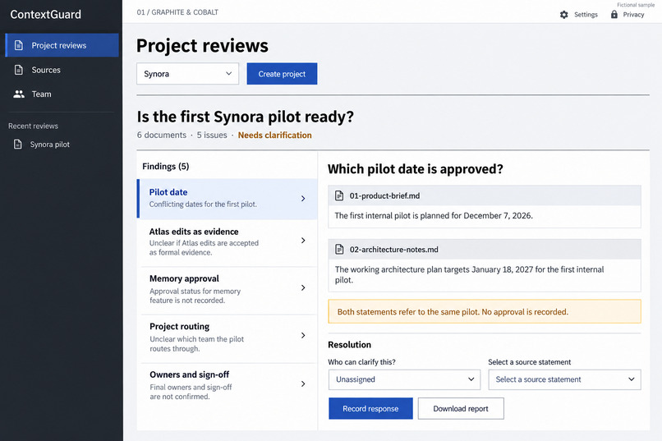Click the '5 issues' count text
Screen dimensions: 662x441
[212, 135]
